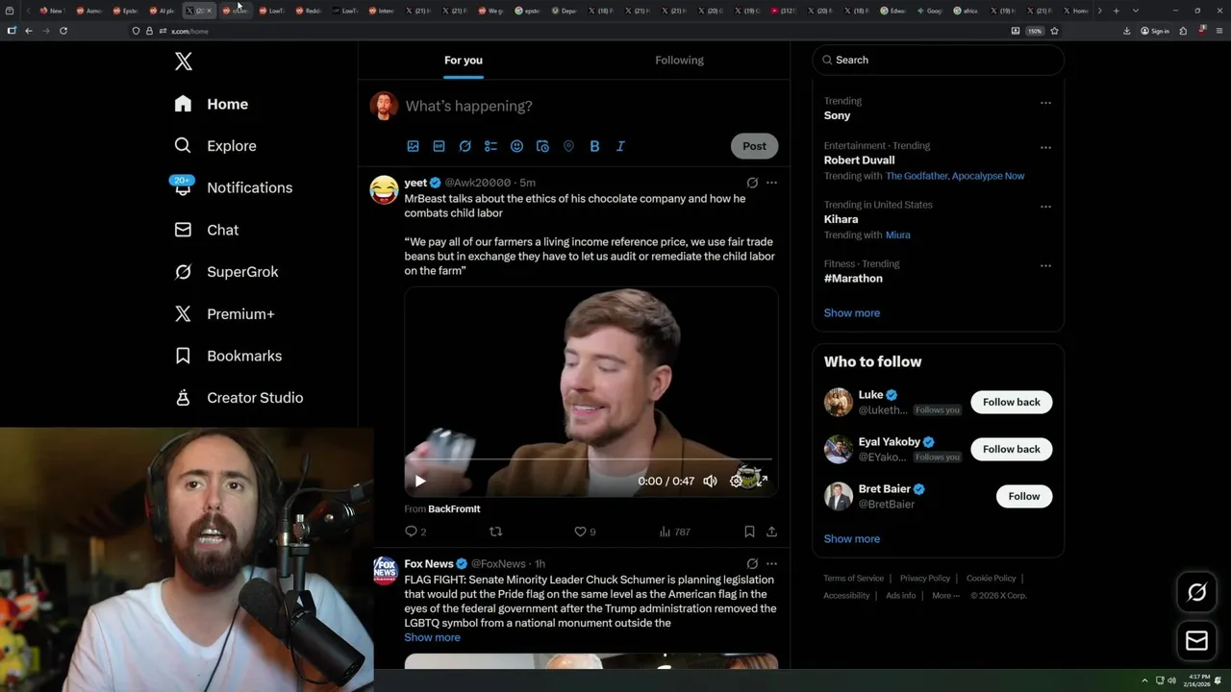Screen dimensions: 1231x692
Task: Open more options on Fox News post
Action: [x=771, y=563]
